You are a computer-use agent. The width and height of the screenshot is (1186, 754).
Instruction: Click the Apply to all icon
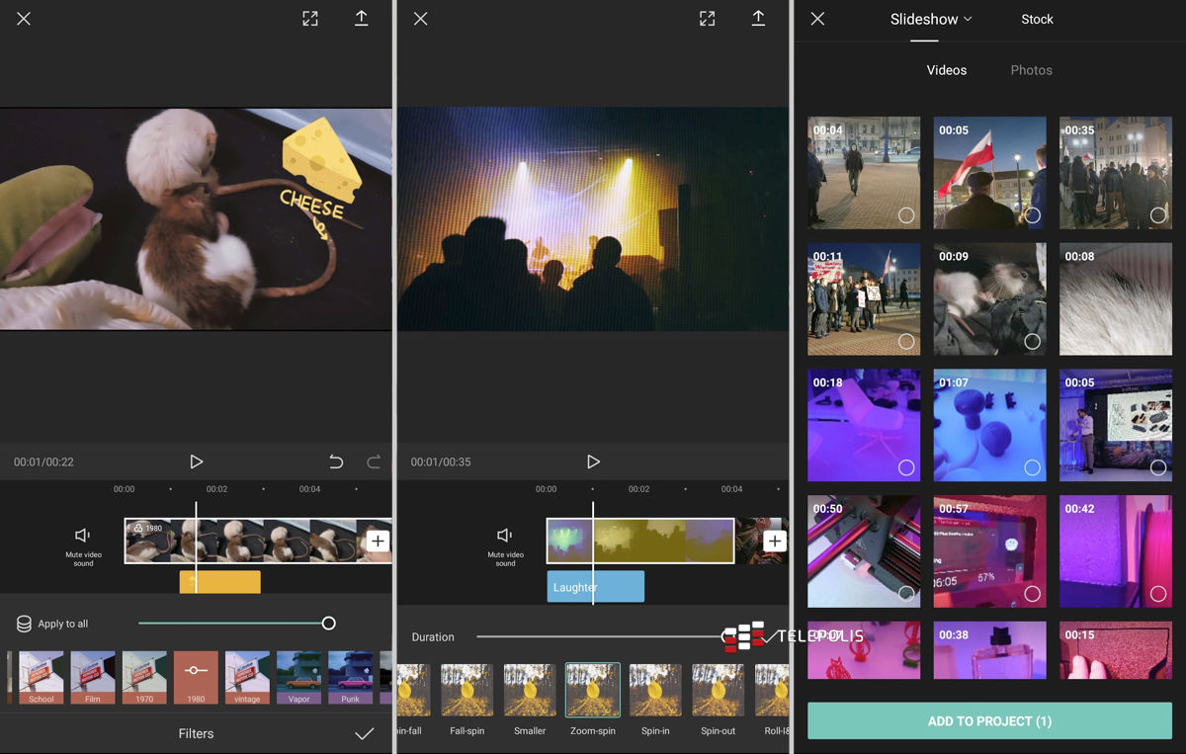(24, 624)
